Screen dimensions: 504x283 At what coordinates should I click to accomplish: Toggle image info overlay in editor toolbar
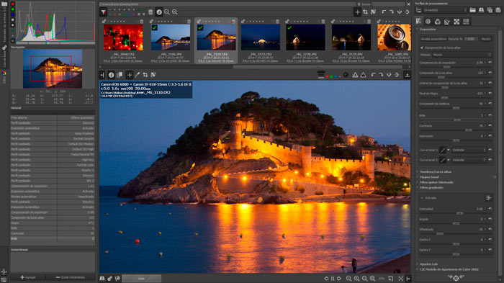point(111,75)
